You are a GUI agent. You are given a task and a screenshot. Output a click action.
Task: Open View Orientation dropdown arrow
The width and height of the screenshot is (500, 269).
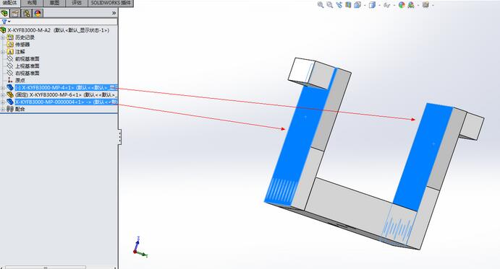point(365,5)
